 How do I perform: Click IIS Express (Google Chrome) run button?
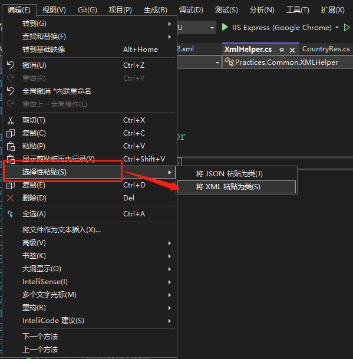pos(277,28)
